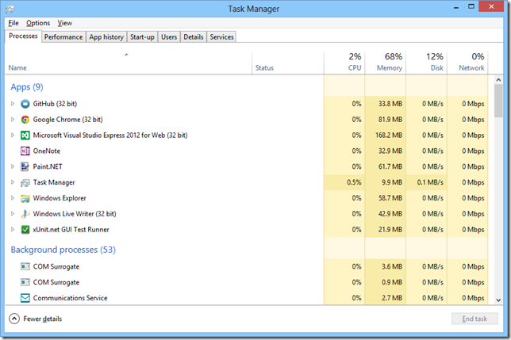Screen dimensions: 511x340
Task: Click the GitHub app icon
Action: pos(25,104)
